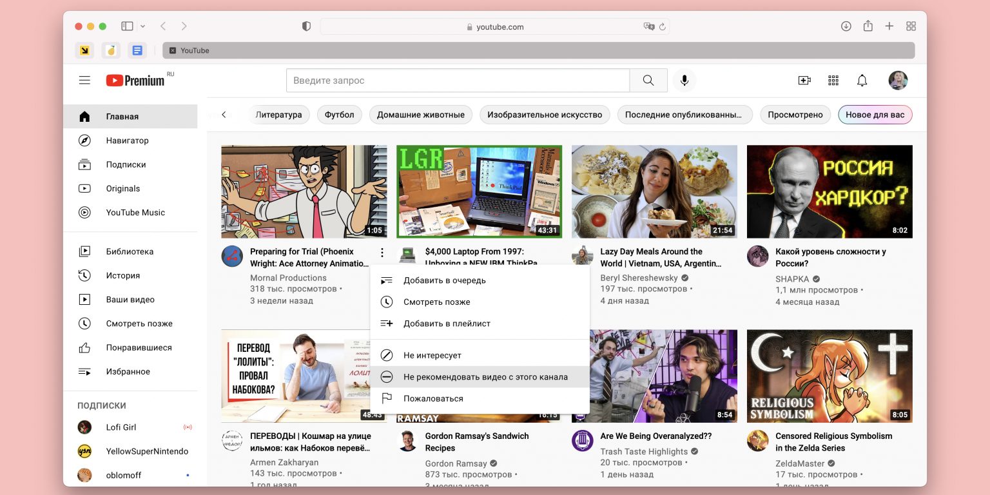Open three-dot menu for Preparing for Trial video
The image size is (990, 495).
click(382, 253)
